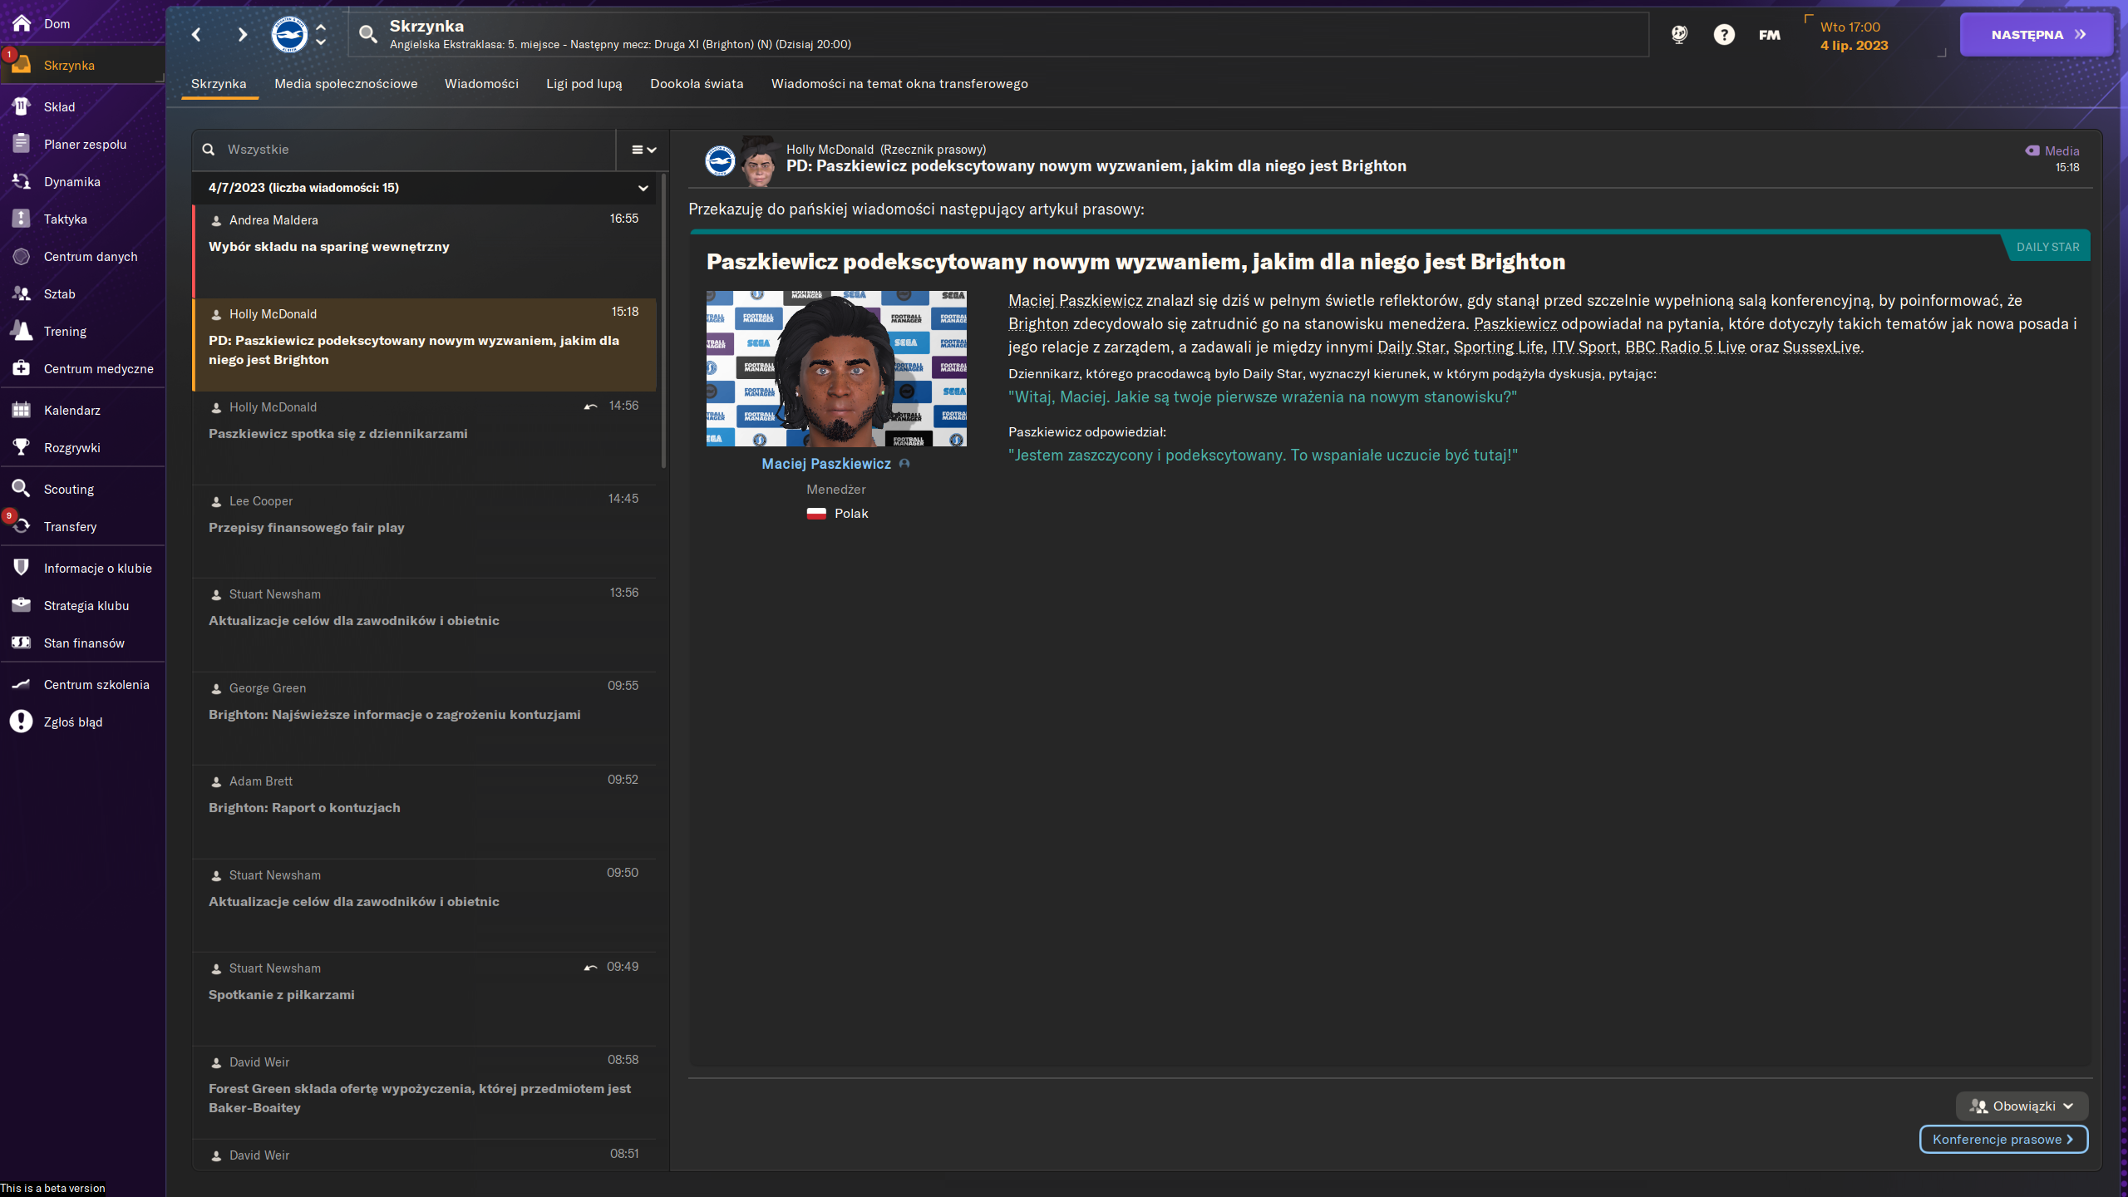This screenshot has width=2128, height=1197.
Task: Go back with the left arrow
Action: (196, 35)
